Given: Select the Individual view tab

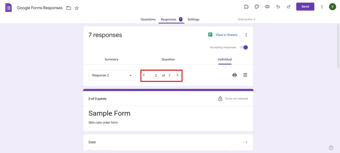Looking at the screenshot, I should coord(225,59).
